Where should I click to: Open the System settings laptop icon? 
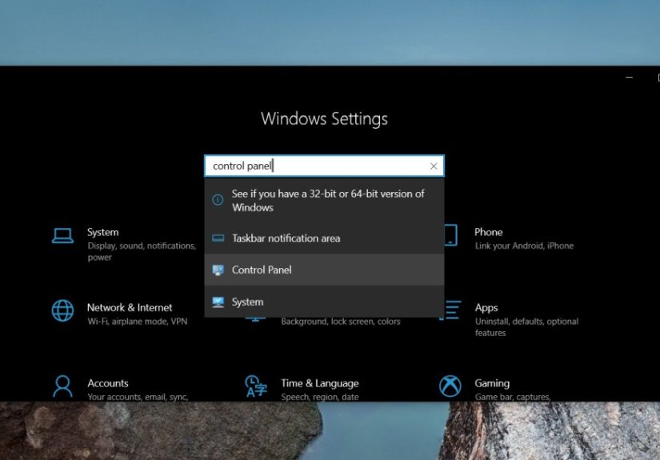point(62,236)
